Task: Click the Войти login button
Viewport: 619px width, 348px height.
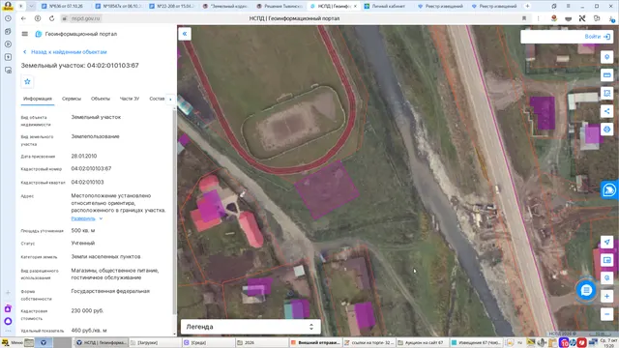Action: click(598, 37)
